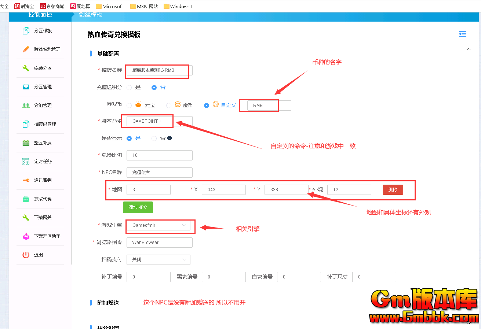Click the red 删除 button
This screenshot has width=481, height=329.
click(393, 190)
